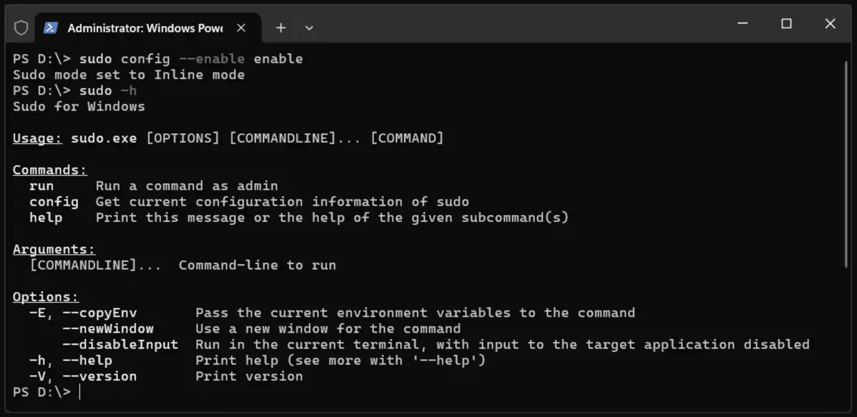Click the X to close the terminal window

pos(830,24)
